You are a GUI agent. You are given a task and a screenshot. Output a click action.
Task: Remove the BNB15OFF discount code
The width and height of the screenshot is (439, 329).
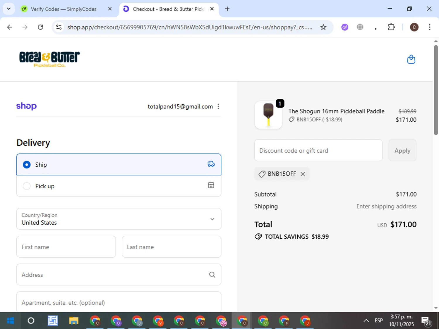(x=303, y=174)
